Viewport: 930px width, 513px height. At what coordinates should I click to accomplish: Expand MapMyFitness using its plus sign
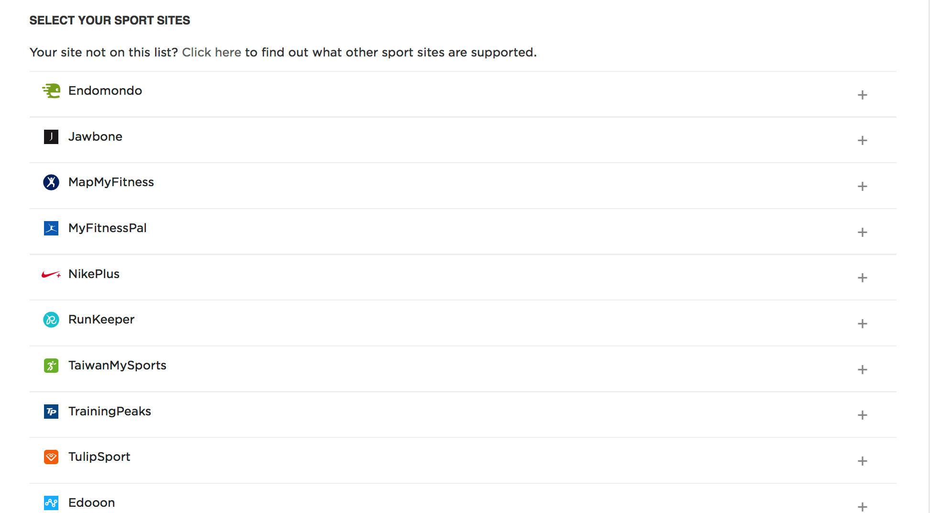862,186
